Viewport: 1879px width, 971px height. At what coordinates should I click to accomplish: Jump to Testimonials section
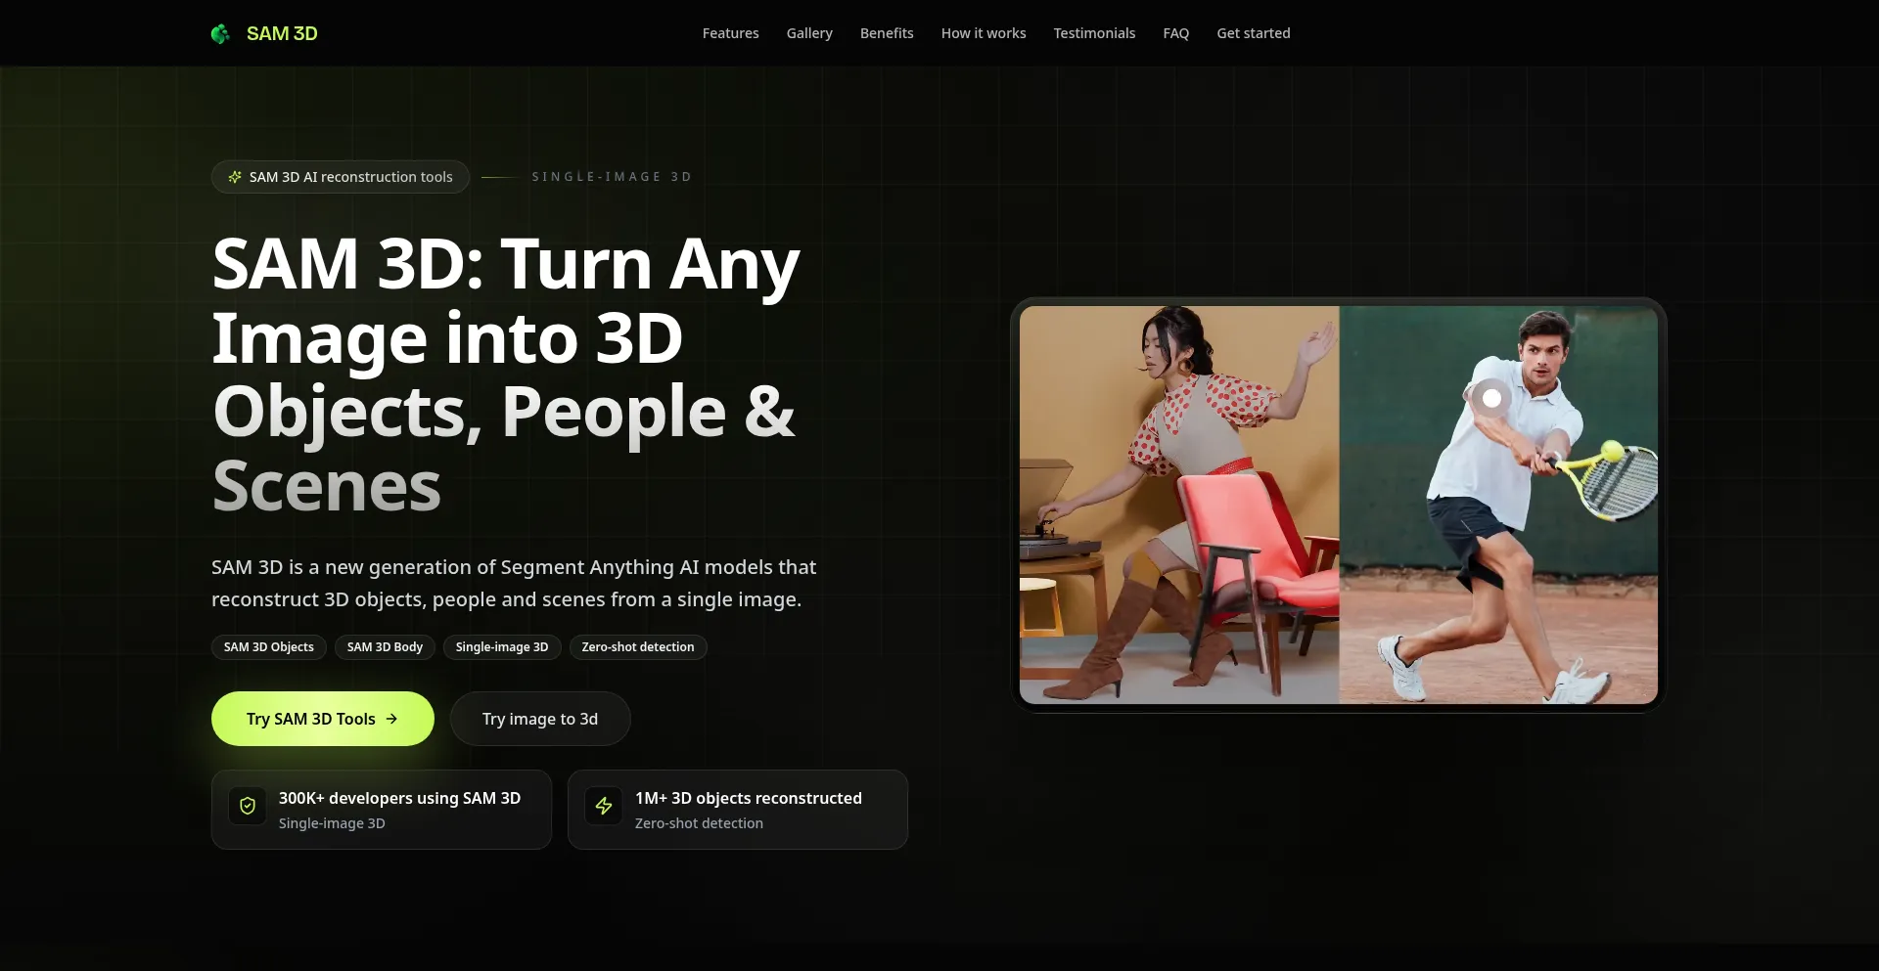click(1094, 33)
